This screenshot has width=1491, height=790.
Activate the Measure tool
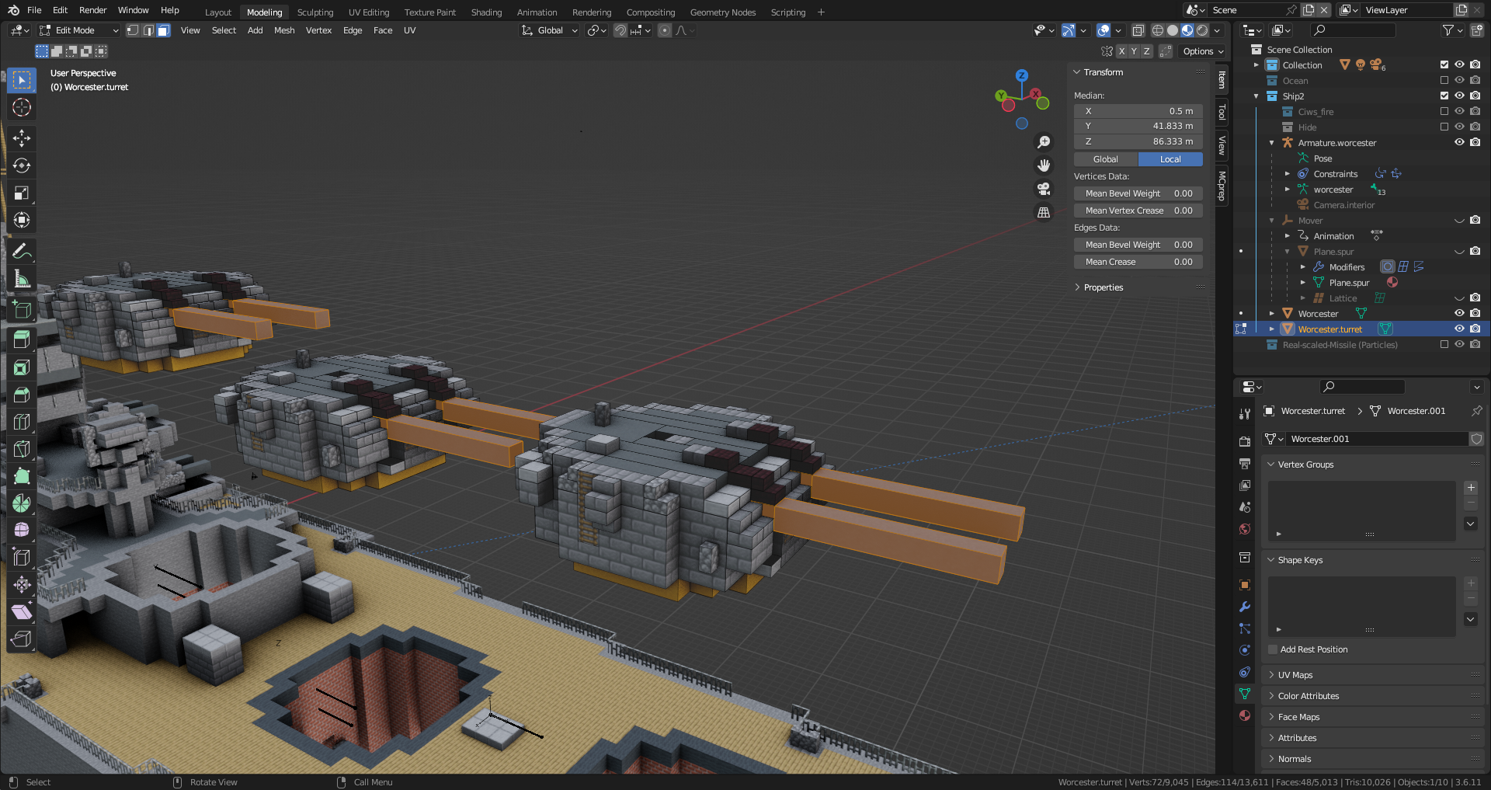click(x=22, y=279)
